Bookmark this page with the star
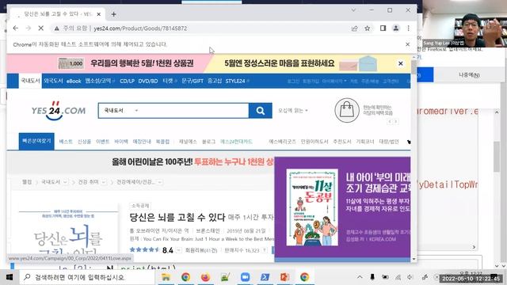This screenshot has width=507, height=285. coord(368,28)
